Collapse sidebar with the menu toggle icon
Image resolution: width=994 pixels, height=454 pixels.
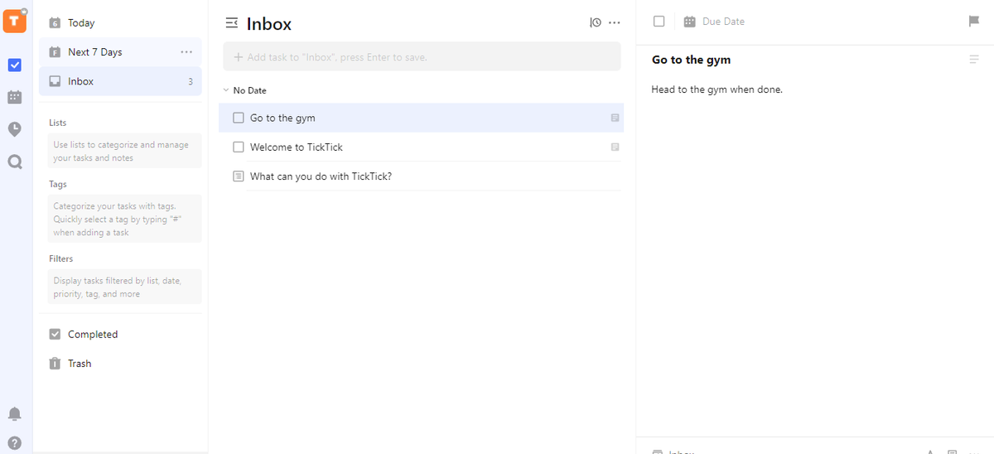click(232, 23)
